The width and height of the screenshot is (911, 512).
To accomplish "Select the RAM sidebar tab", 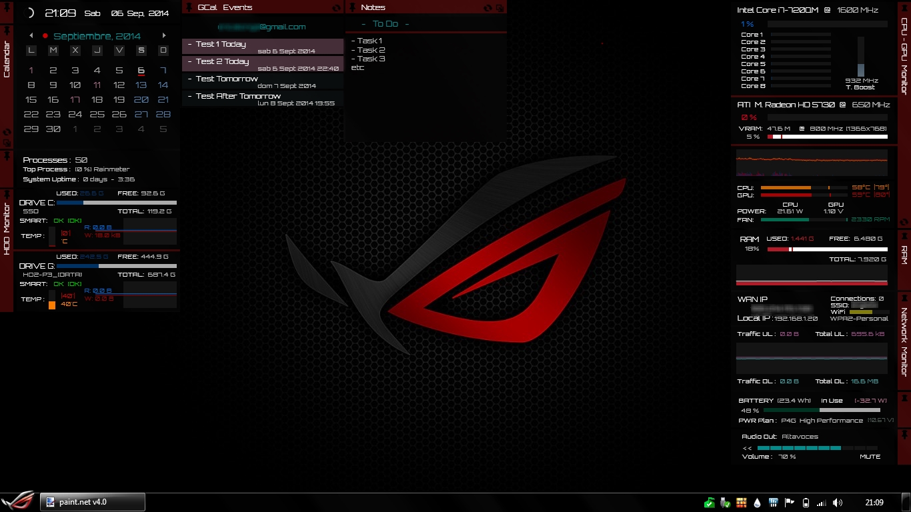I will [x=904, y=255].
